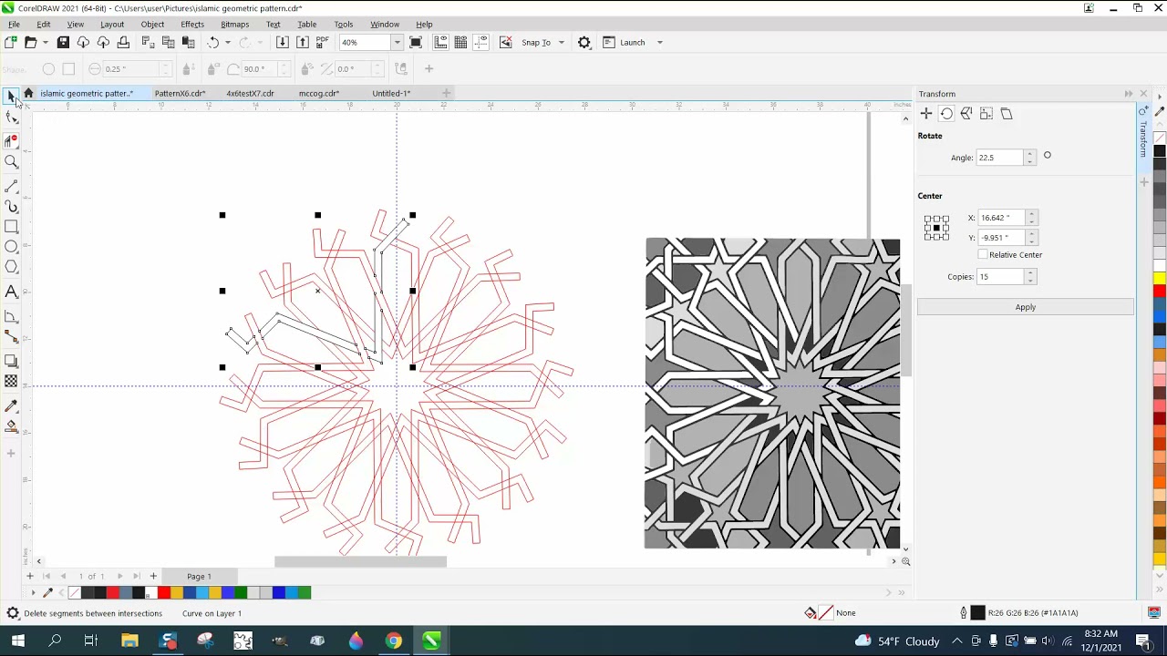Select the Color Eyedropper tool
1167x656 pixels.
pos(11,406)
